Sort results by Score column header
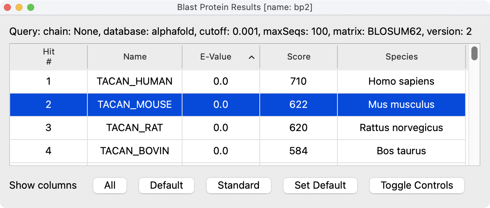The image size is (490, 208). pyautogui.click(x=299, y=57)
